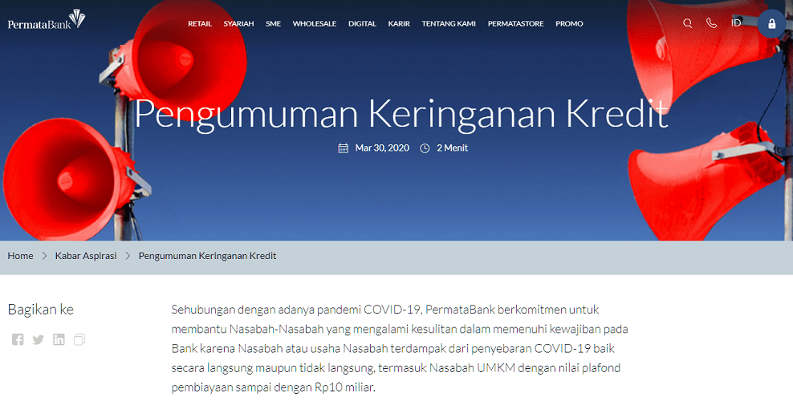Open the KARIR menu
This screenshot has height=401, width=793.
coord(399,24)
